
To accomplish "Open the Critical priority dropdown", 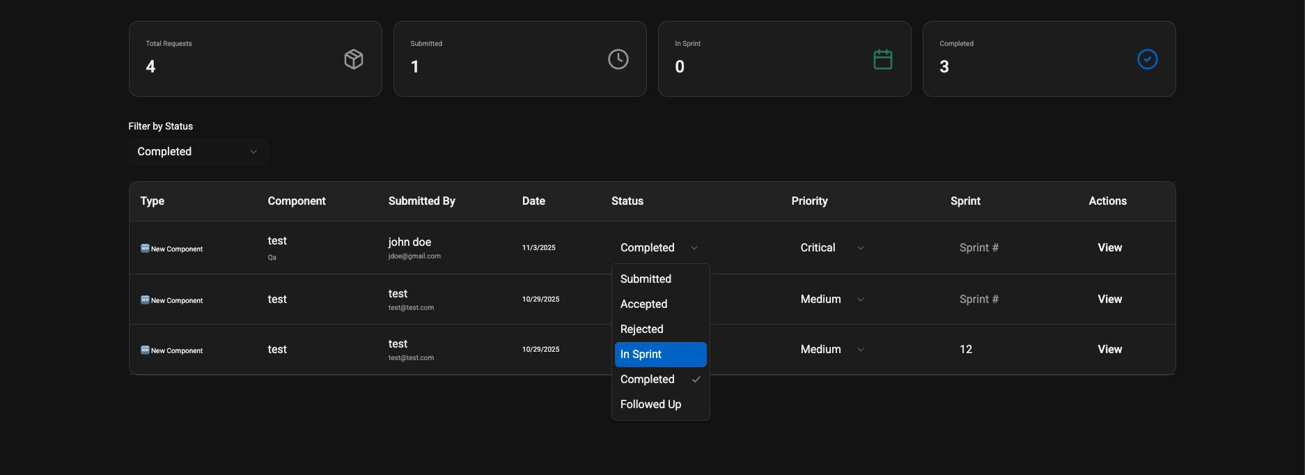I will click(832, 248).
